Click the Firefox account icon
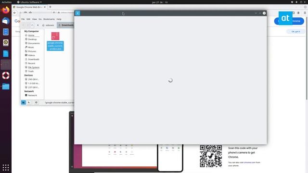Viewport: 308px width, 173px height. point(298,13)
